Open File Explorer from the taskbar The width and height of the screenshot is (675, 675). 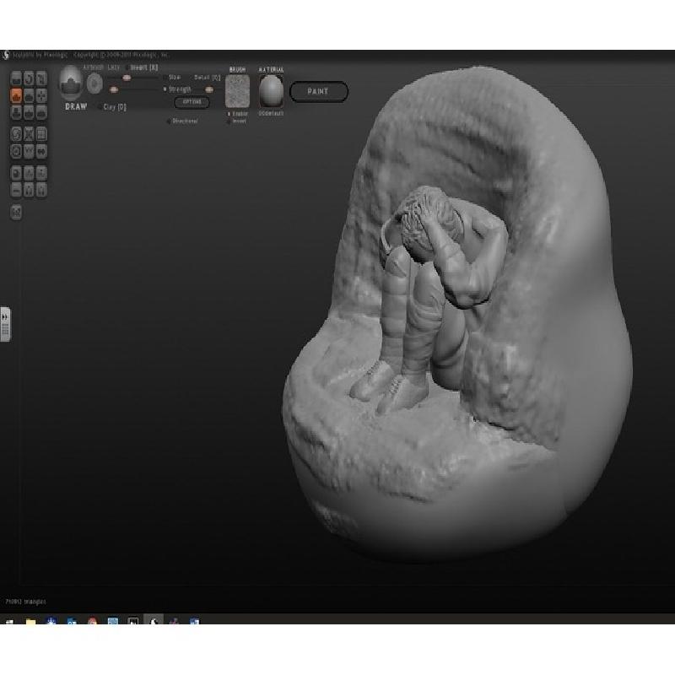coord(30,623)
